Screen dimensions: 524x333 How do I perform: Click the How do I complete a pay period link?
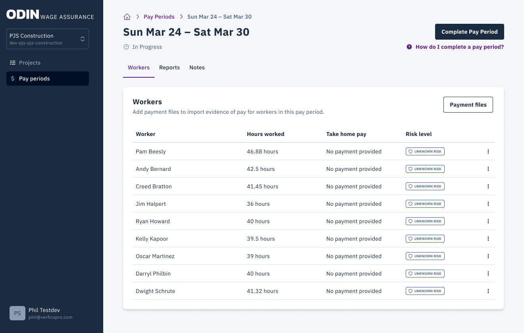coord(459,47)
